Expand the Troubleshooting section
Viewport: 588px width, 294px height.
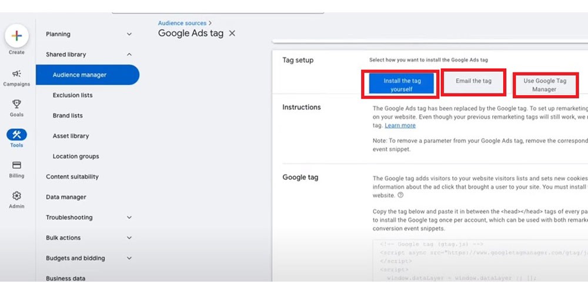tap(129, 218)
